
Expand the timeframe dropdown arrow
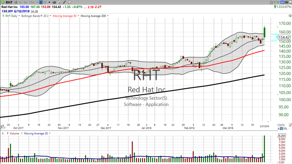[49, 2]
